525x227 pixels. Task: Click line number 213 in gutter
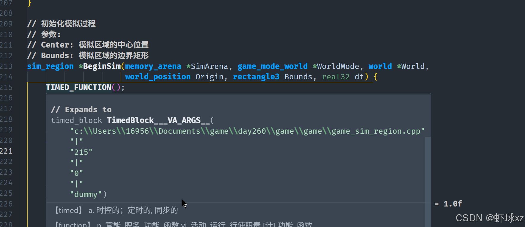click(6, 66)
